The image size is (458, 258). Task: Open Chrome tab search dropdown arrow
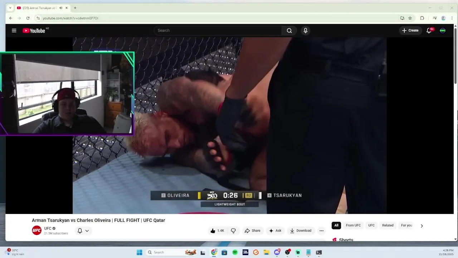pos(10,8)
